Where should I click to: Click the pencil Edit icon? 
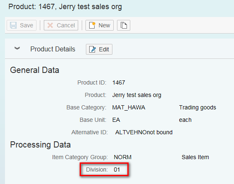(93, 49)
